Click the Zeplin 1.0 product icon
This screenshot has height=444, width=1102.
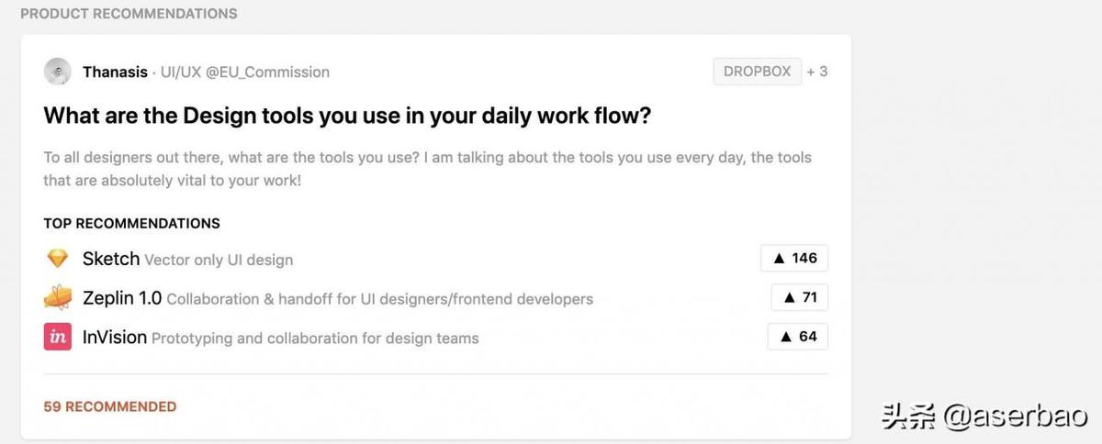(58, 298)
